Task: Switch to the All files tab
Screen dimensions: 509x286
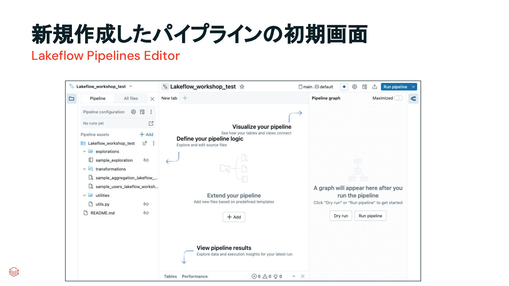Action: [x=131, y=99]
